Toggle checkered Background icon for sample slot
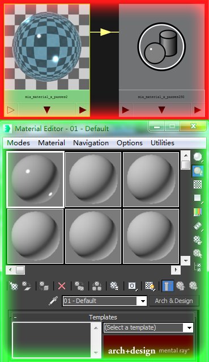209x362 pixels. (x=198, y=184)
